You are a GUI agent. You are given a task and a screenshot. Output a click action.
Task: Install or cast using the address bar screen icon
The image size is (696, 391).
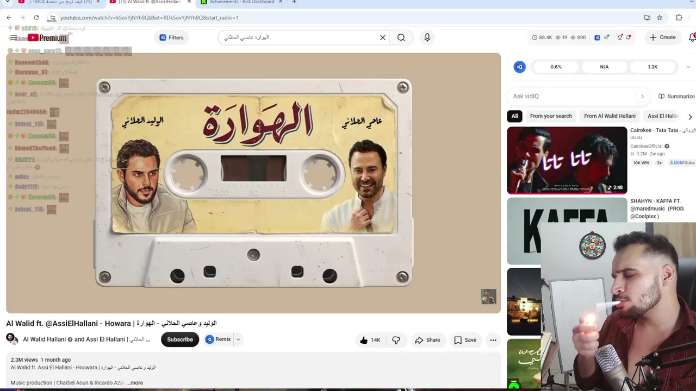pyautogui.click(x=647, y=17)
